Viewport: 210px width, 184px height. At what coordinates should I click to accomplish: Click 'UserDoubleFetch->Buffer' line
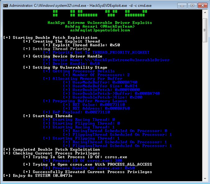click(111, 94)
